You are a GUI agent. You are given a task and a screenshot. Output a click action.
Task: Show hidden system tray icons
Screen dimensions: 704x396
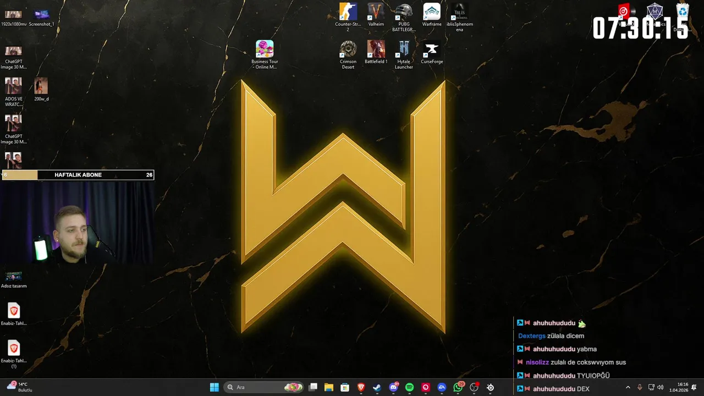tap(628, 387)
